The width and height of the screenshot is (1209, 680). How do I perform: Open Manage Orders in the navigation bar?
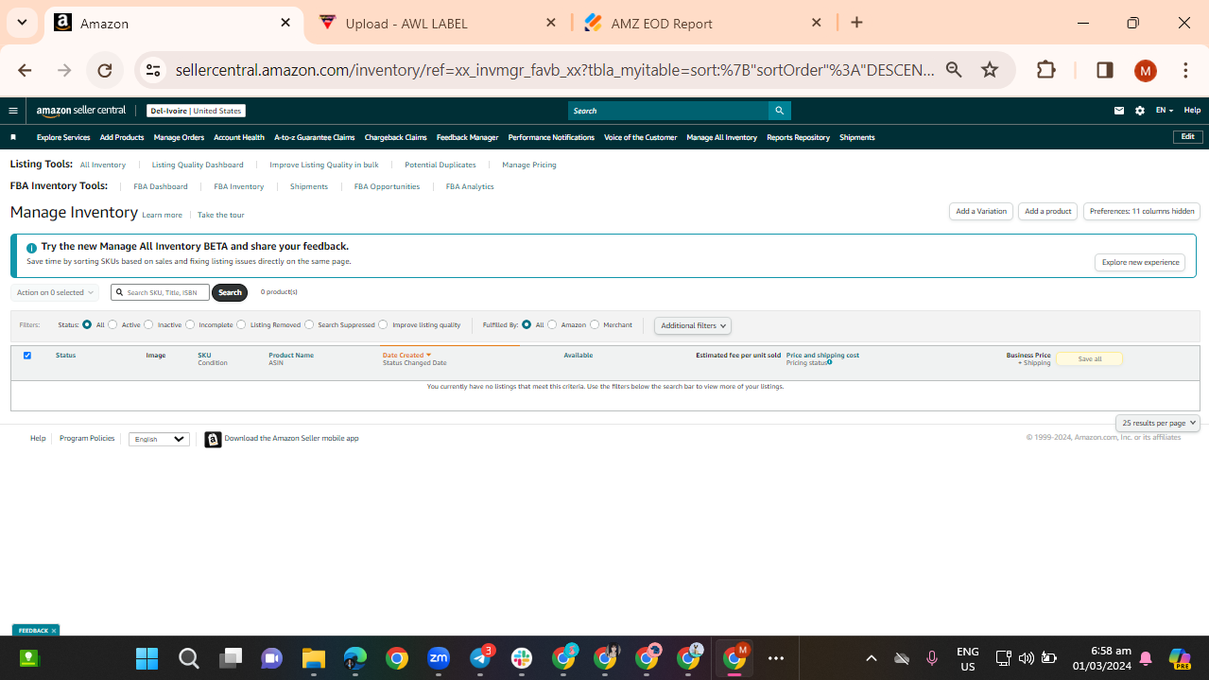[179, 137]
